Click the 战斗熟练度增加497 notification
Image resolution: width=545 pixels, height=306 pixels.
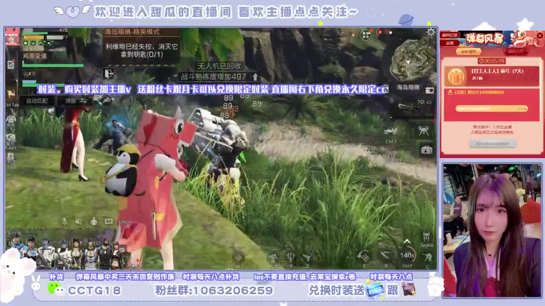[x=214, y=76]
